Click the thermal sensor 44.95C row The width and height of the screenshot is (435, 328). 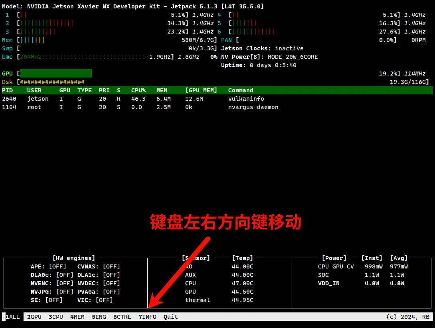[x=219, y=300]
